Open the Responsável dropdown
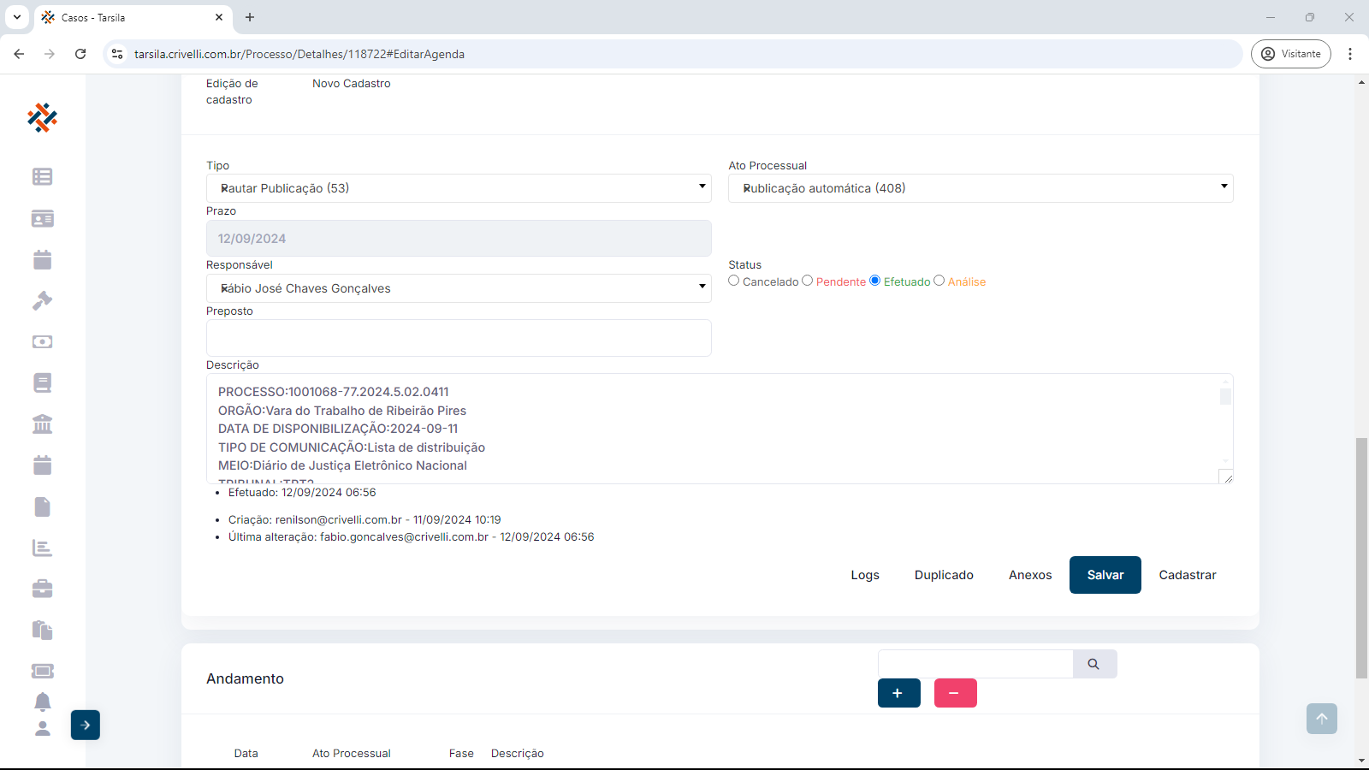This screenshot has height=770, width=1369. coord(459,288)
